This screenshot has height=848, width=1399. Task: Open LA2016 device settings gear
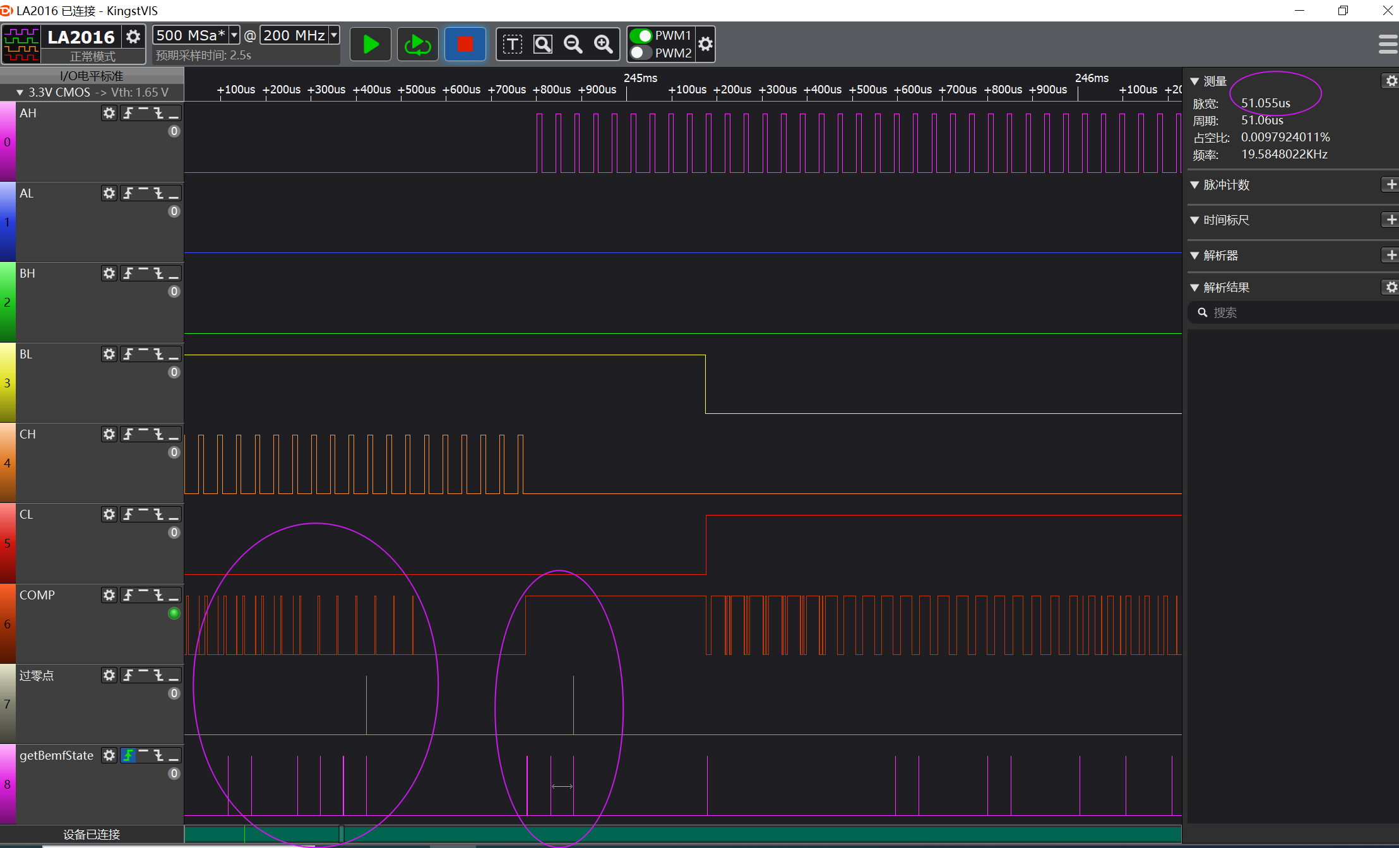133,37
